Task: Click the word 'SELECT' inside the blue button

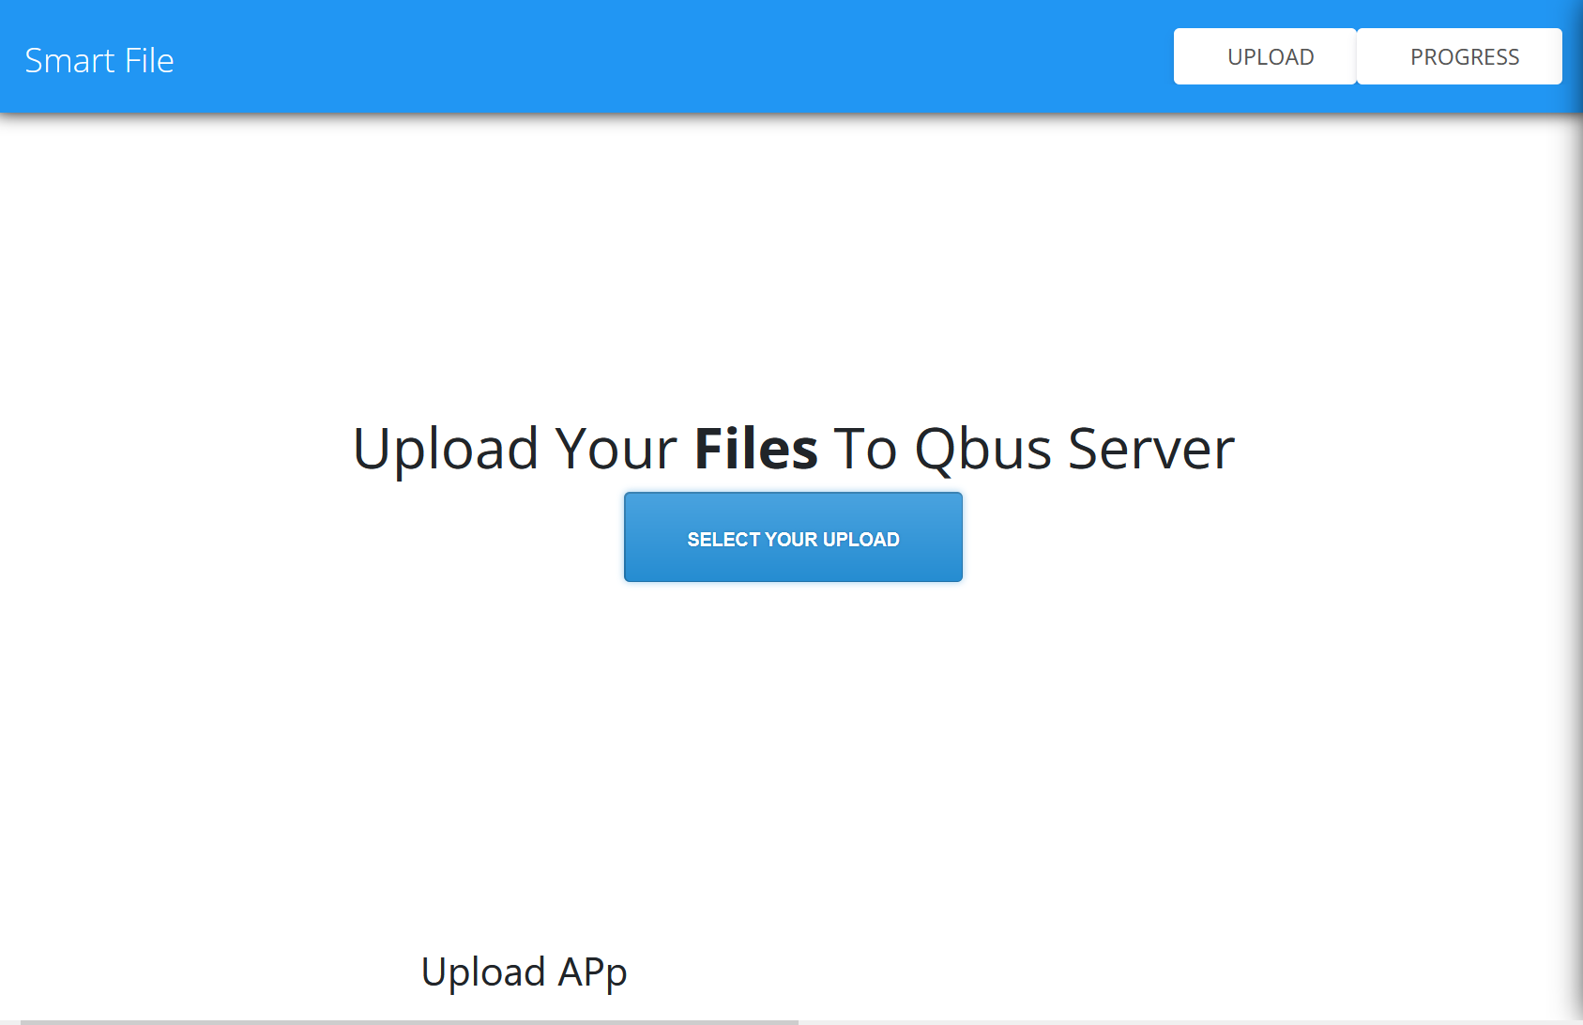Action: [x=723, y=540]
